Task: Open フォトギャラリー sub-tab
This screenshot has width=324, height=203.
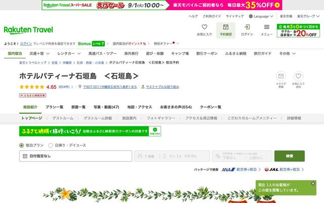Action: click(x=161, y=118)
